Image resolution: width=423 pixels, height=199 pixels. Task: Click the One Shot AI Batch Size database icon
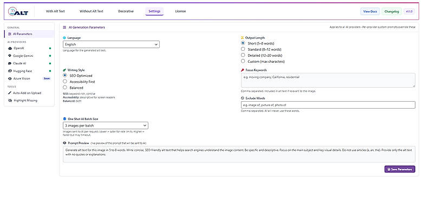[64, 119]
